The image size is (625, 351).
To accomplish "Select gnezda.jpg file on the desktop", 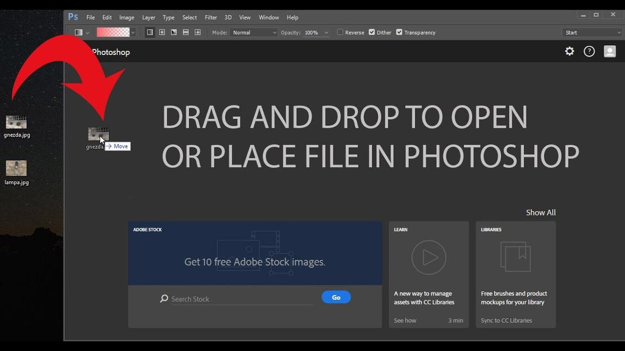I will [17, 127].
